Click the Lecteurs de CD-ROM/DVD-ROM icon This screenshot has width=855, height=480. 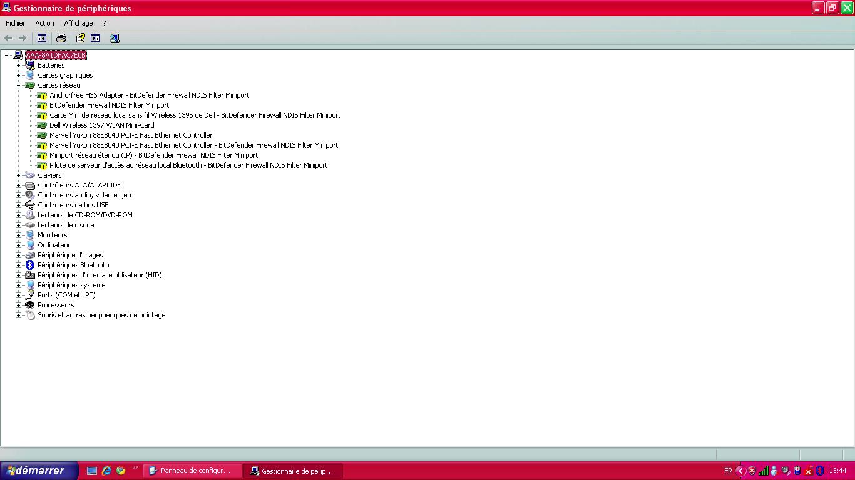[x=30, y=215]
